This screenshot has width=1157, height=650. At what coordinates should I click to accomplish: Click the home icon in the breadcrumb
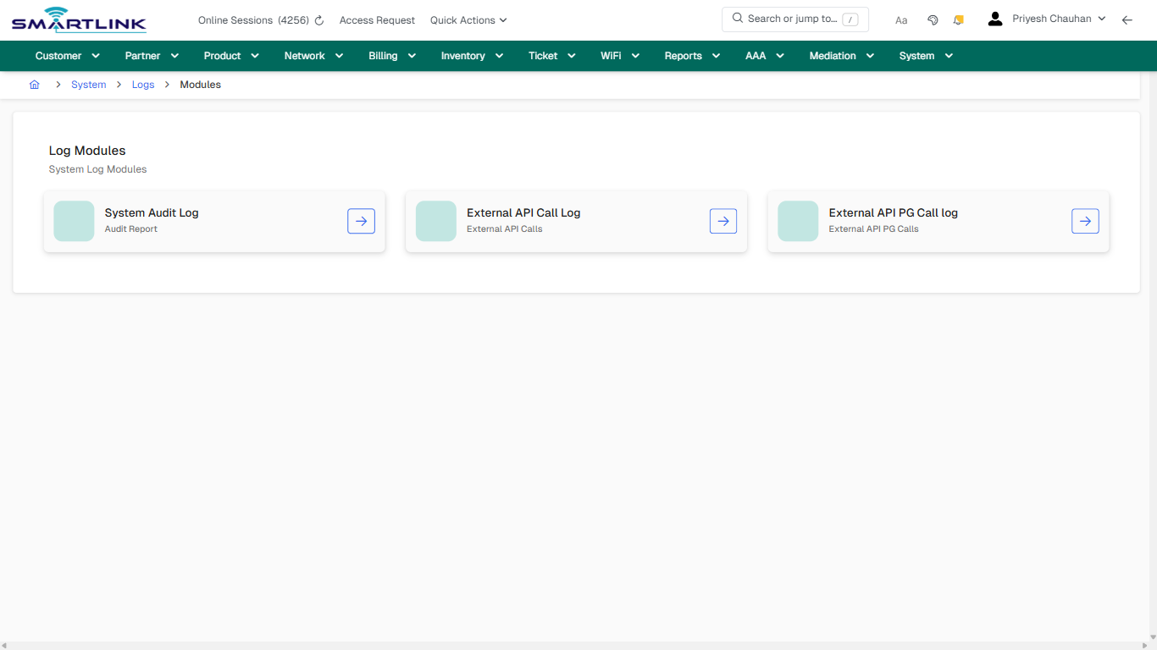(34, 85)
